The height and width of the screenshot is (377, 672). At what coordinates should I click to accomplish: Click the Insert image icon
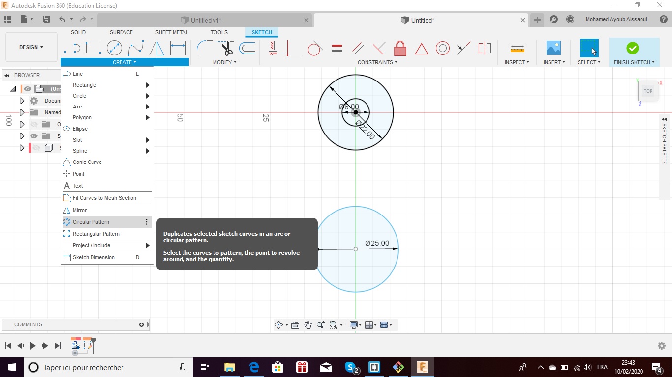[553, 48]
